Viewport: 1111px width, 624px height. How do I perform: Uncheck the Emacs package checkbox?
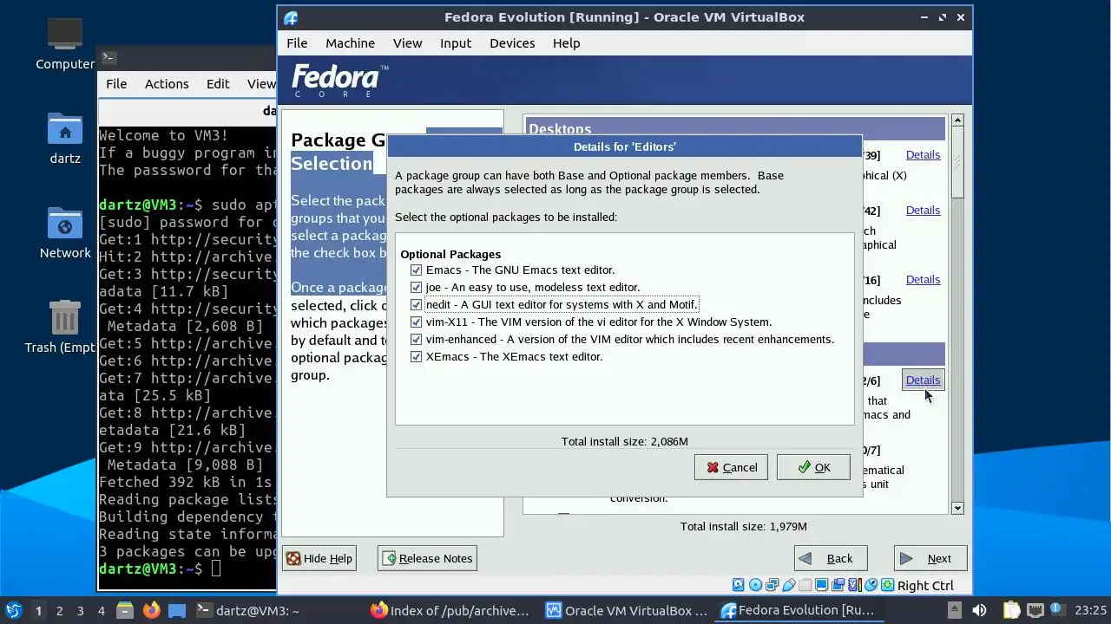(416, 270)
